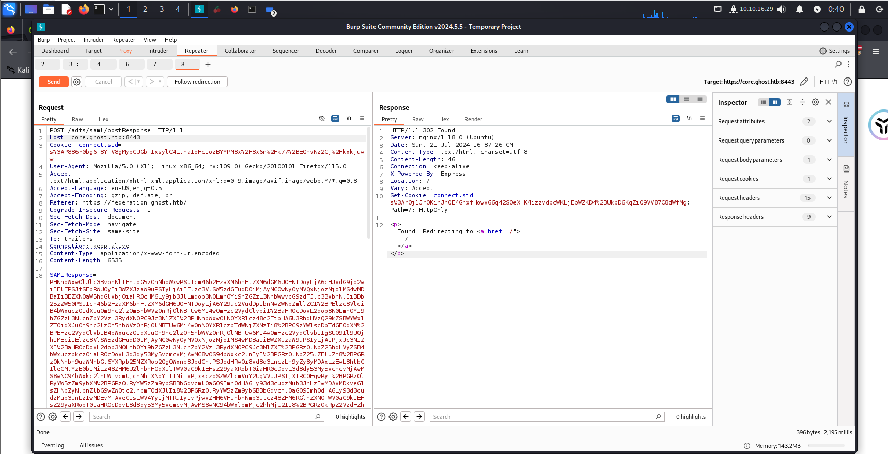Select side-by-side response layout toggle
The image size is (888, 454).
[673, 99]
